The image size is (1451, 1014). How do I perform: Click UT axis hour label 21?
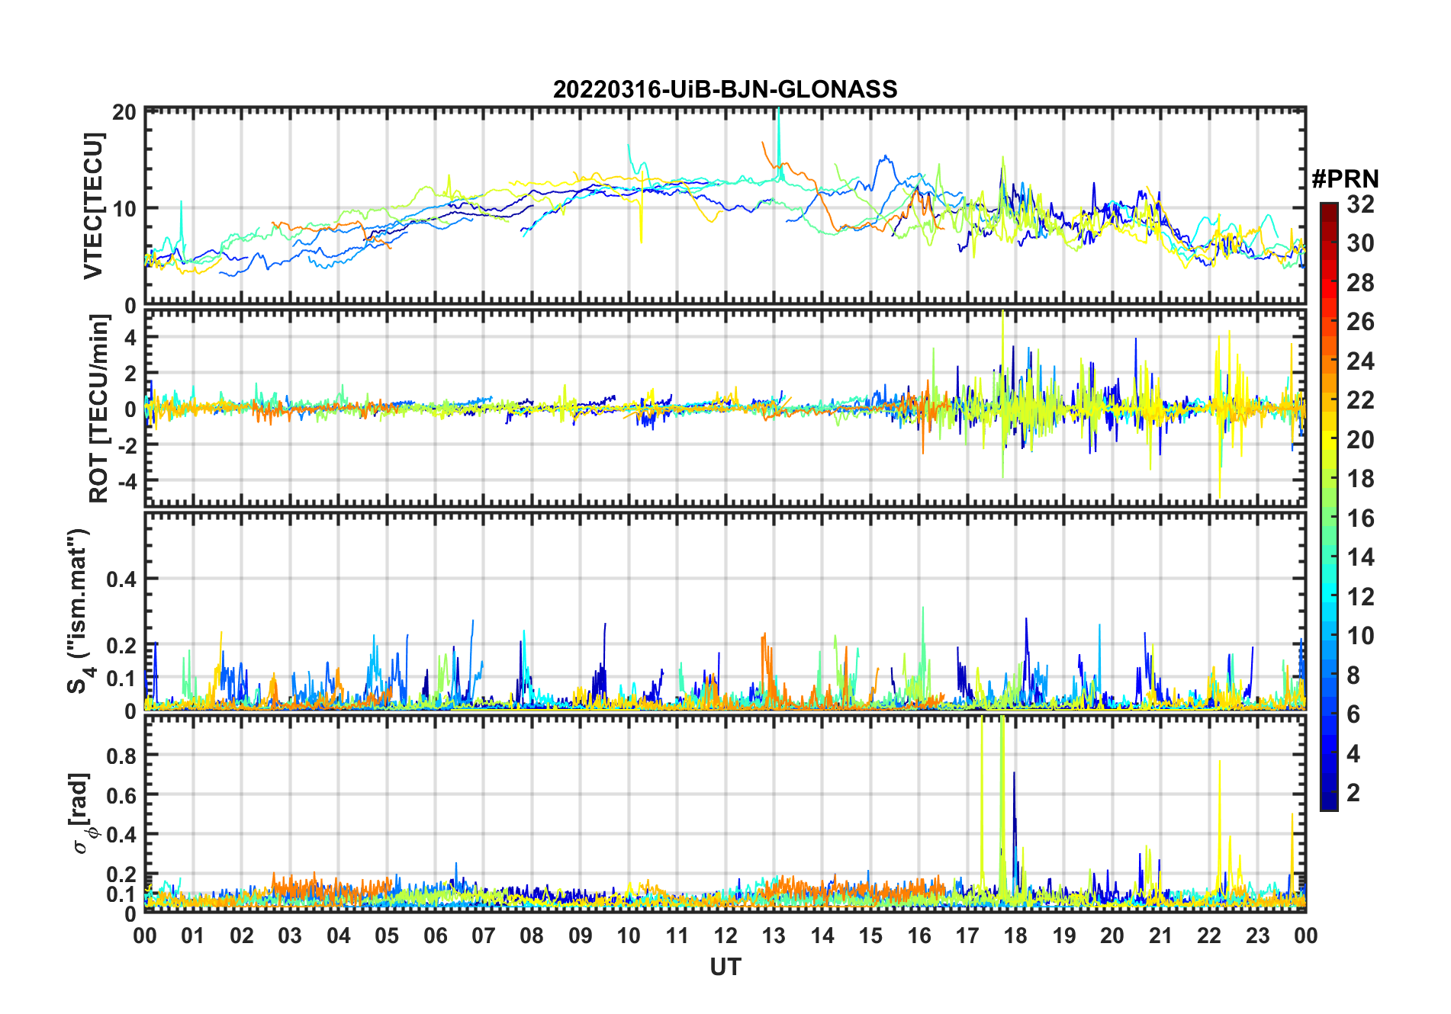coord(1160,935)
